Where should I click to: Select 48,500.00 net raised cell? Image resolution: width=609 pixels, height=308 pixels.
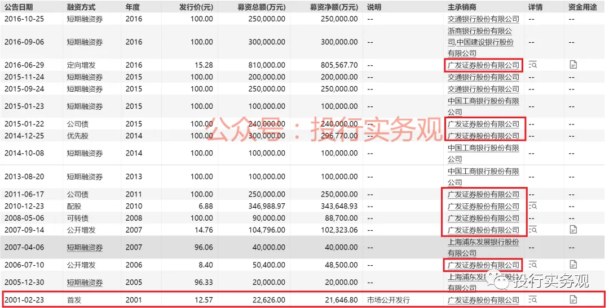[341, 265]
